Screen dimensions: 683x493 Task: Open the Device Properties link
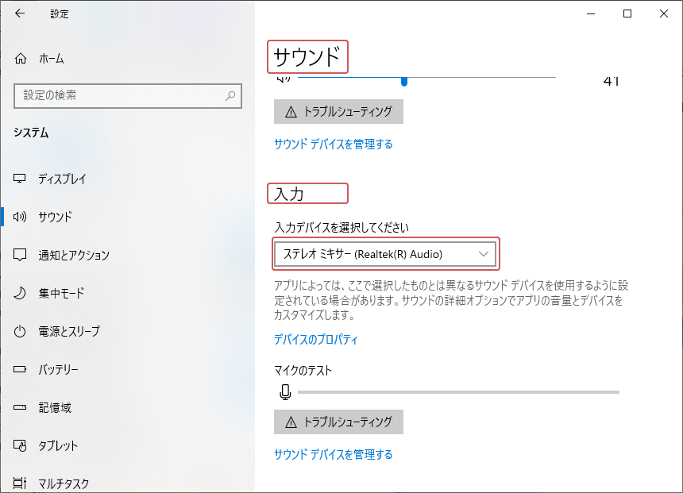[x=315, y=339]
